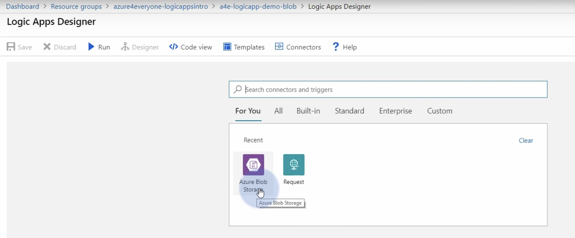Click the Request connector label text
575x238 pixels.
pyautogui.click(x=294, y=182)
